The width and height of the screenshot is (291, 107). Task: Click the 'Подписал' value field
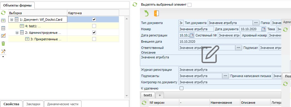270,48
